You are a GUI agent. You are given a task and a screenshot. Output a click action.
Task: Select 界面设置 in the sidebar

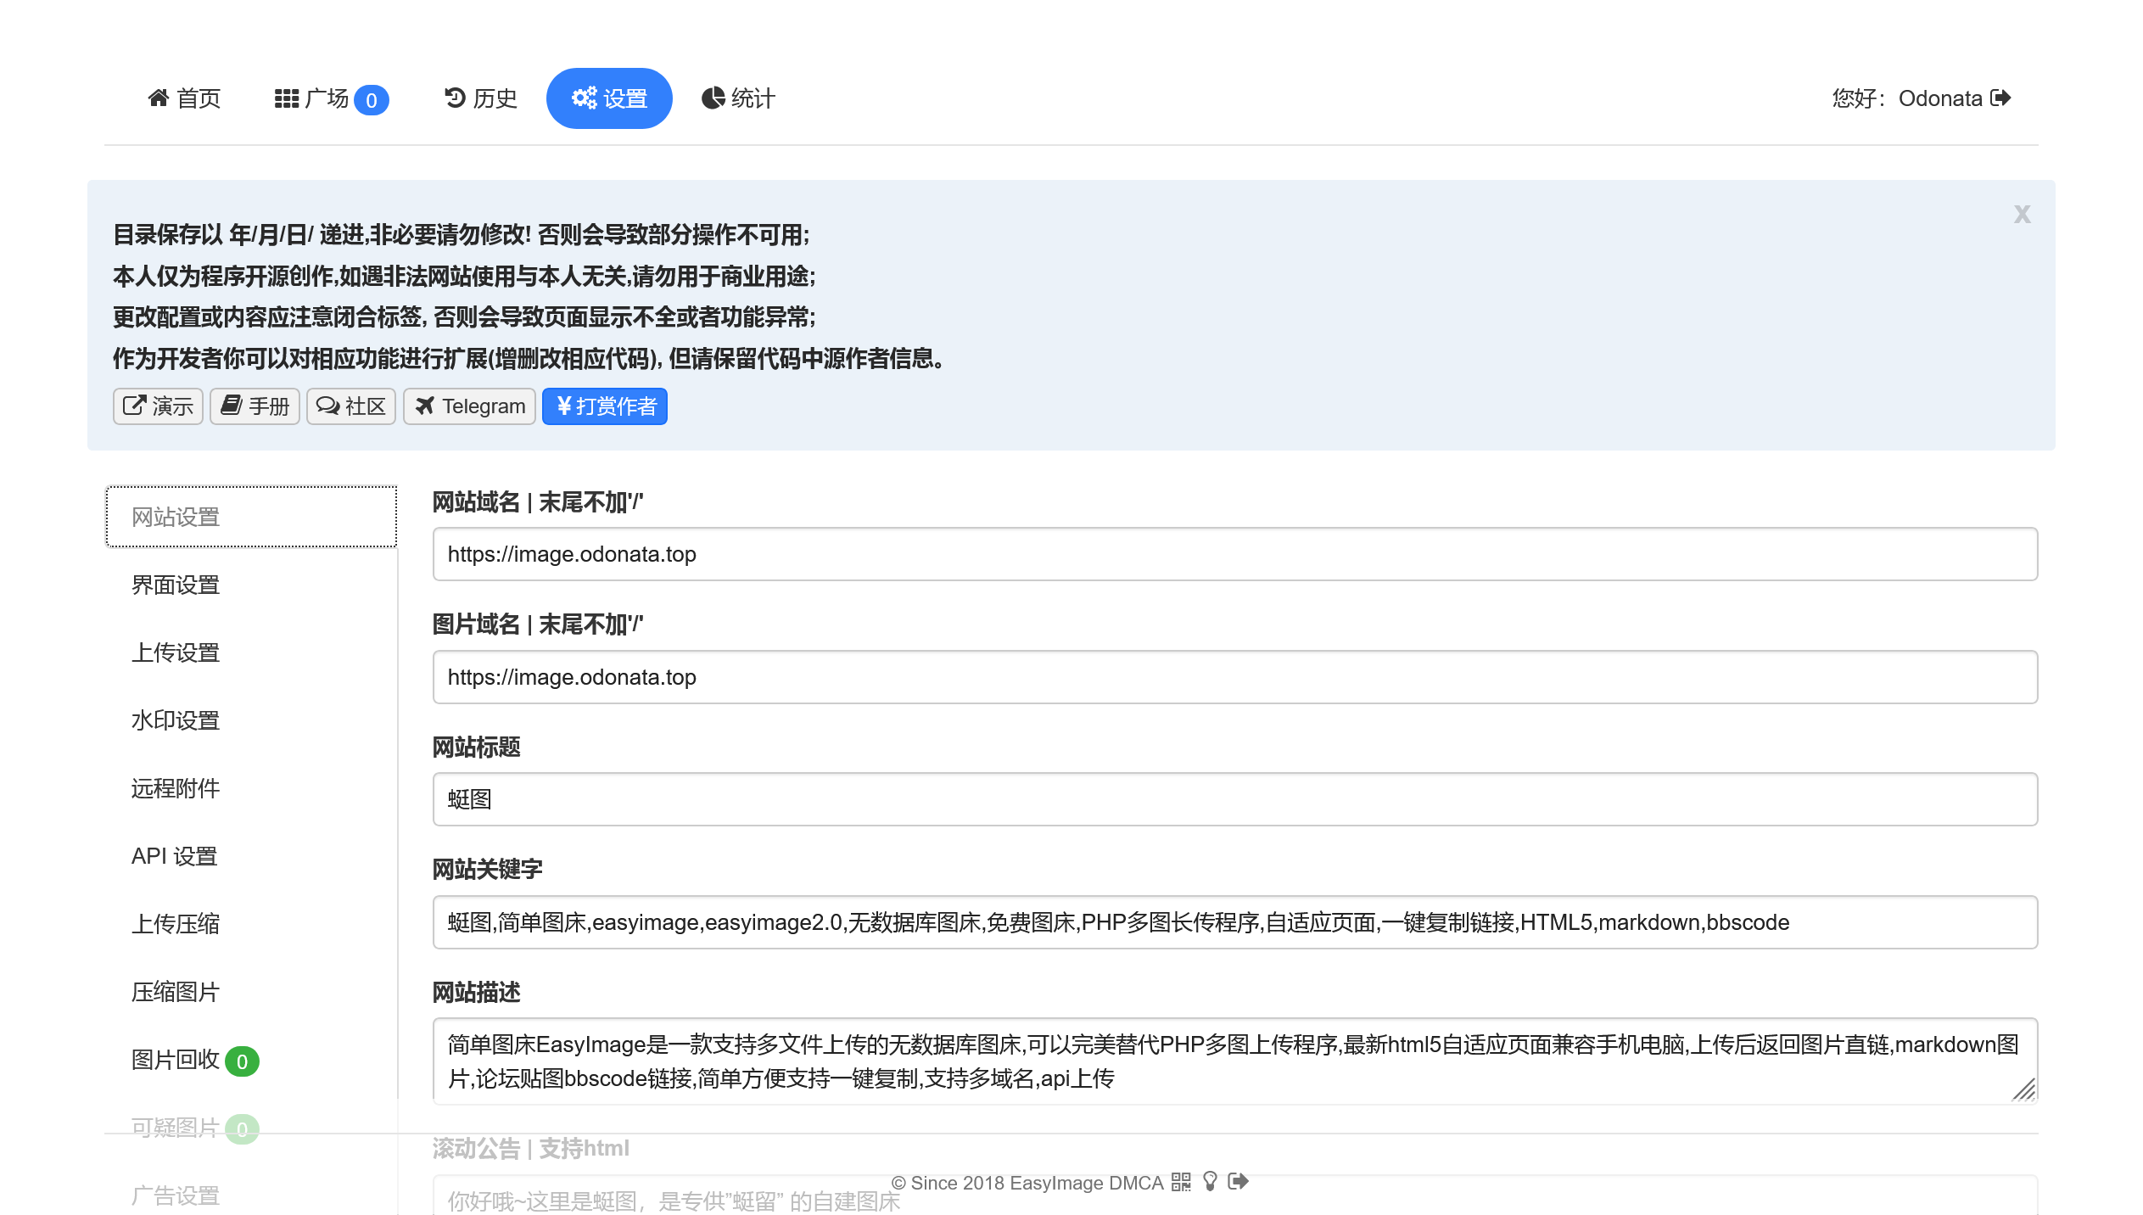[251, 585]
